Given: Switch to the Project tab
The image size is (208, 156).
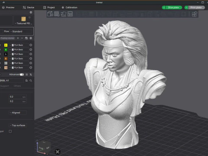Looking at the screenshot, I should click(x=49, y=7).
